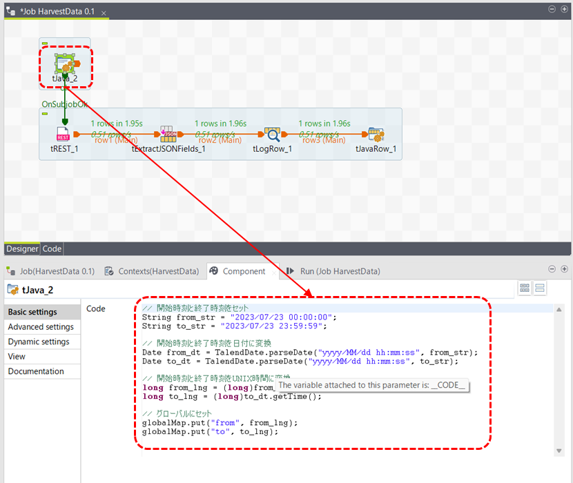573x483 pixels.
Task: Click the Date from_dt parseDate line
Action: click(x=310, y=353)
